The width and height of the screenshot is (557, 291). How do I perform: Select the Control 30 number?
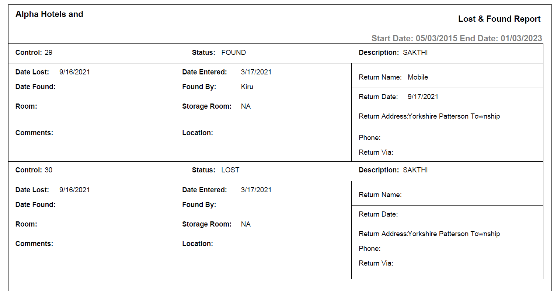[x=48, y=170]
